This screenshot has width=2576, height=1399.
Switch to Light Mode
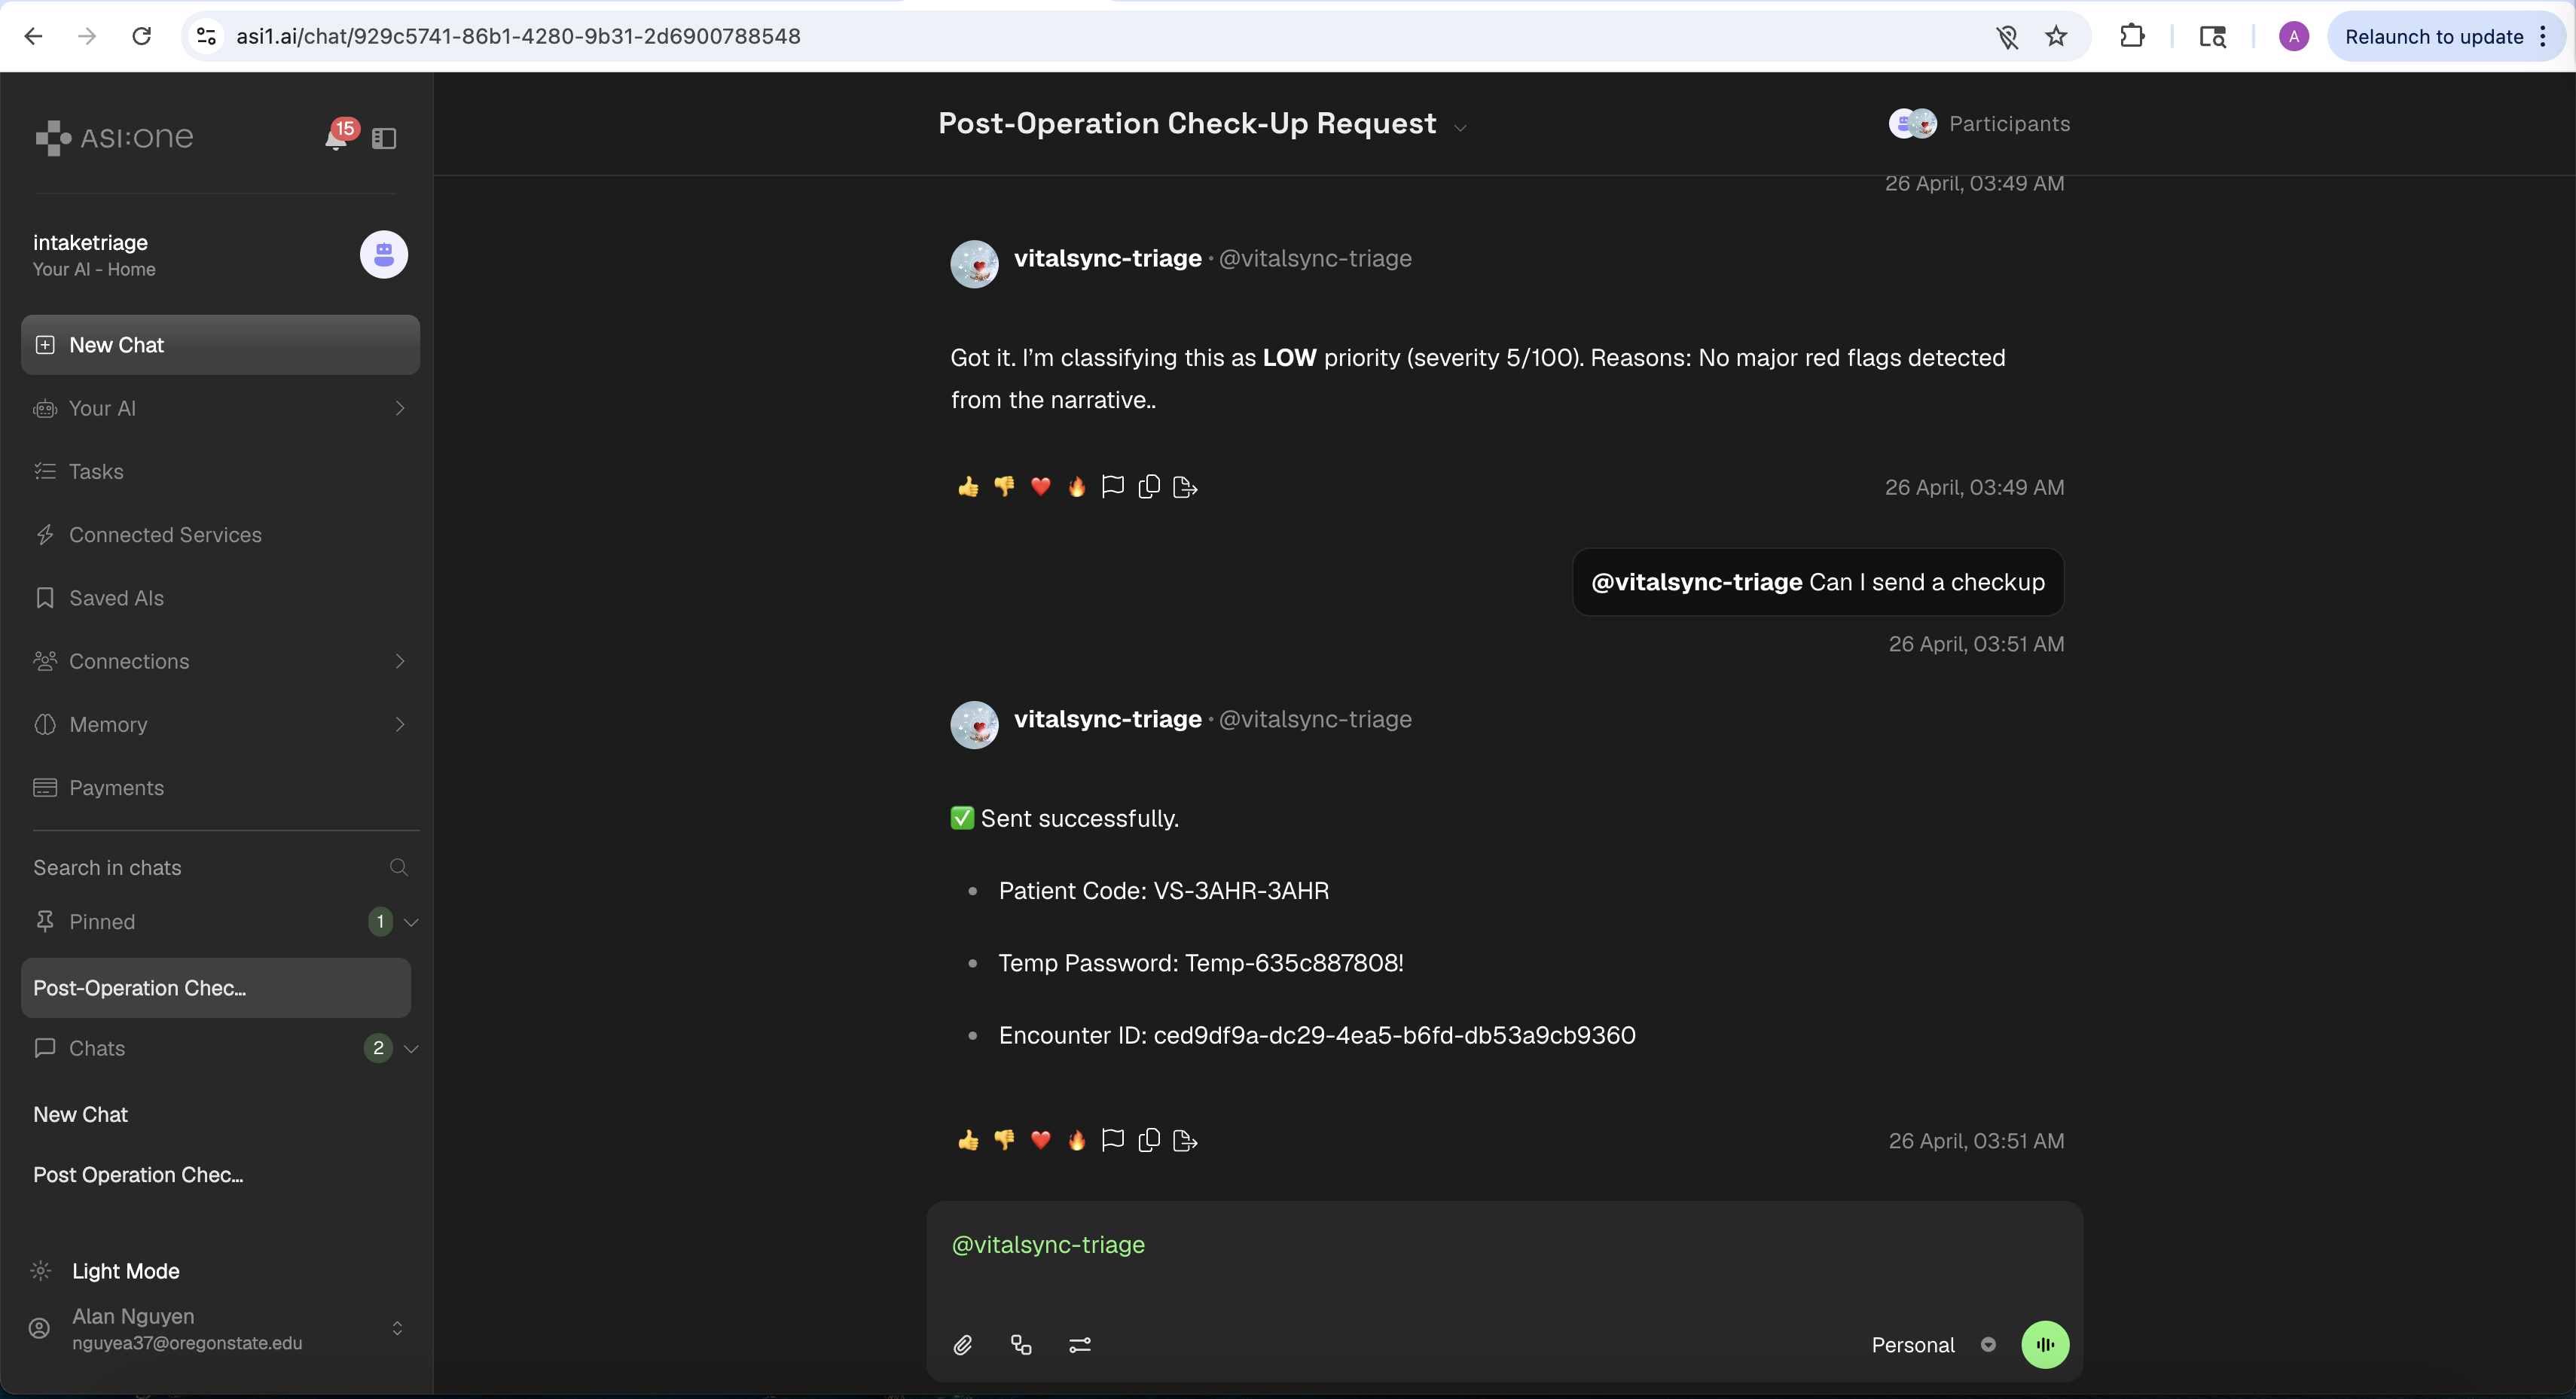pos(125,1271)
